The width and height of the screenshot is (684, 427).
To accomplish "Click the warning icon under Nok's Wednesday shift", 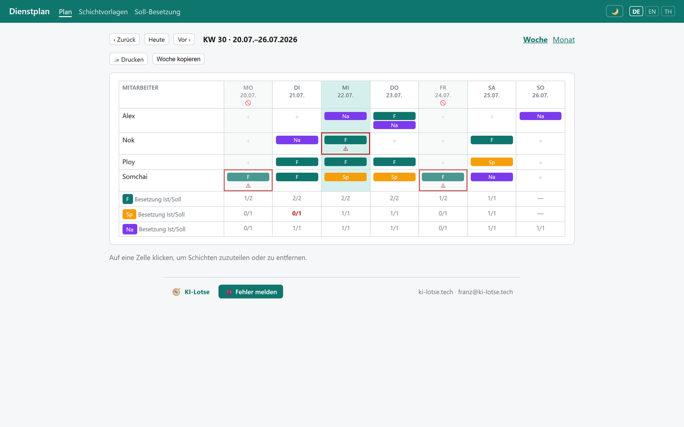I will [345, 149].
